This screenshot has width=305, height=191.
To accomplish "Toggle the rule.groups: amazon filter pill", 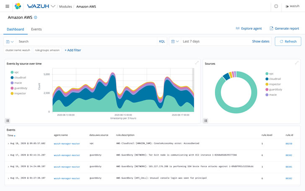I will coord(47,50).
